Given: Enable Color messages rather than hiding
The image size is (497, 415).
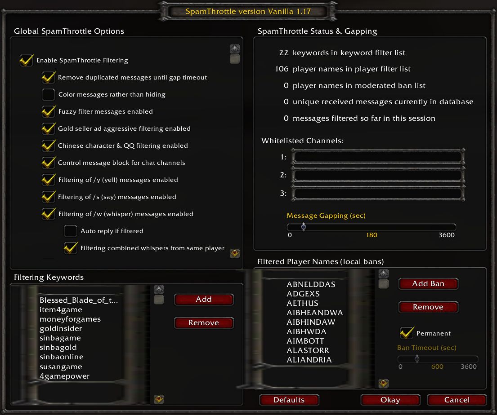Looking at the screenshot, I should [49, 94].
